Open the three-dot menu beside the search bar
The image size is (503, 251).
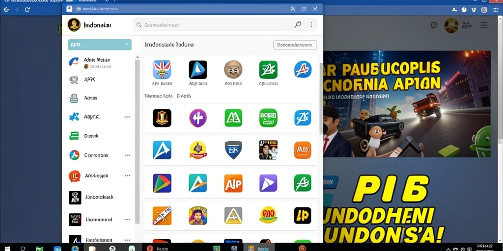click(311, 25)
